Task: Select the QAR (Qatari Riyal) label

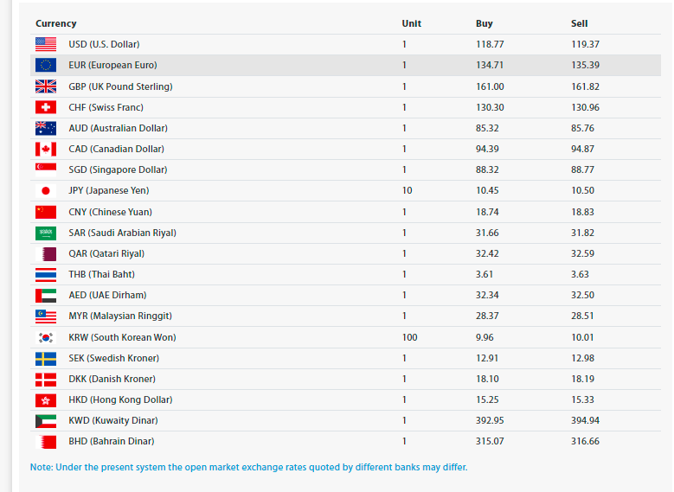Action: point(106,253)
